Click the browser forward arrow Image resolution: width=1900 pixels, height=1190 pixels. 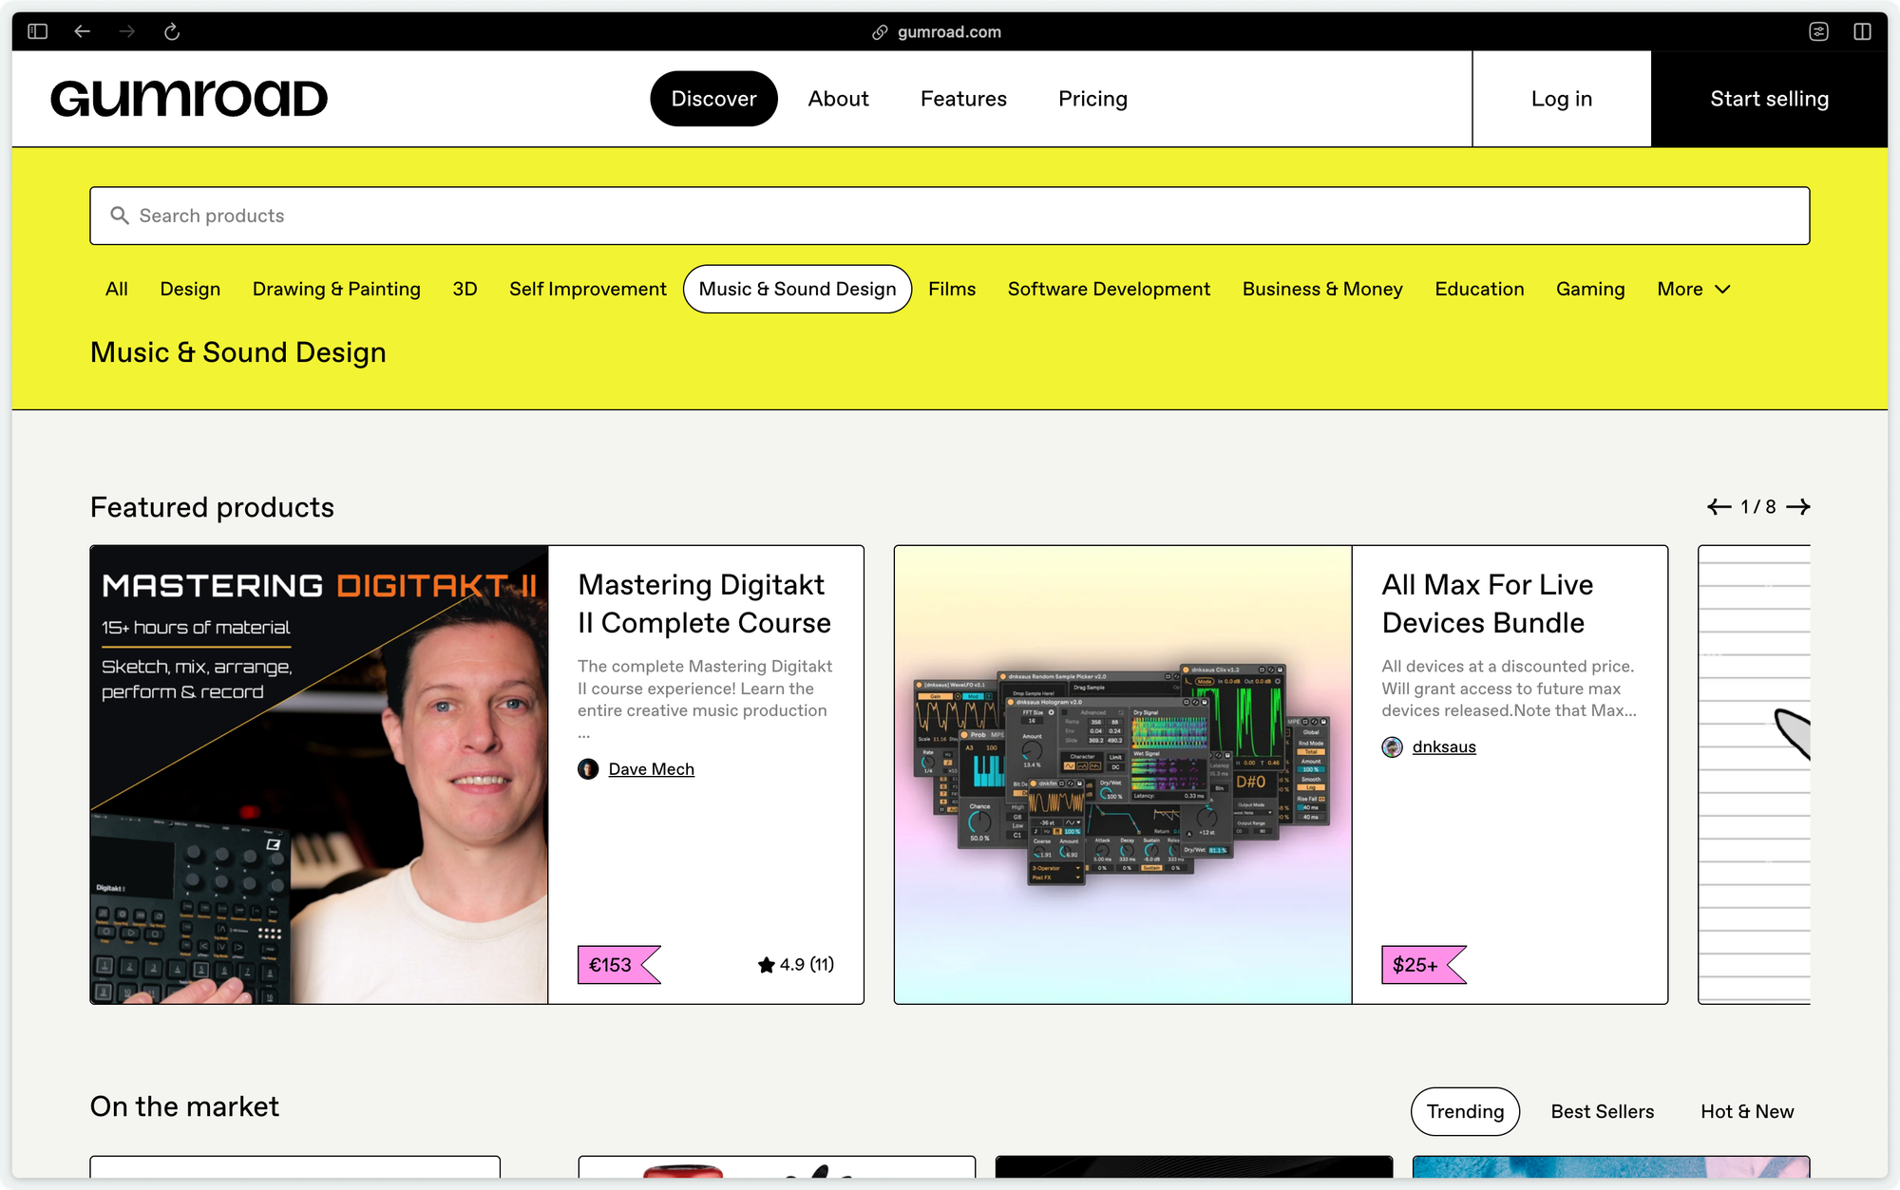point(127,31)
